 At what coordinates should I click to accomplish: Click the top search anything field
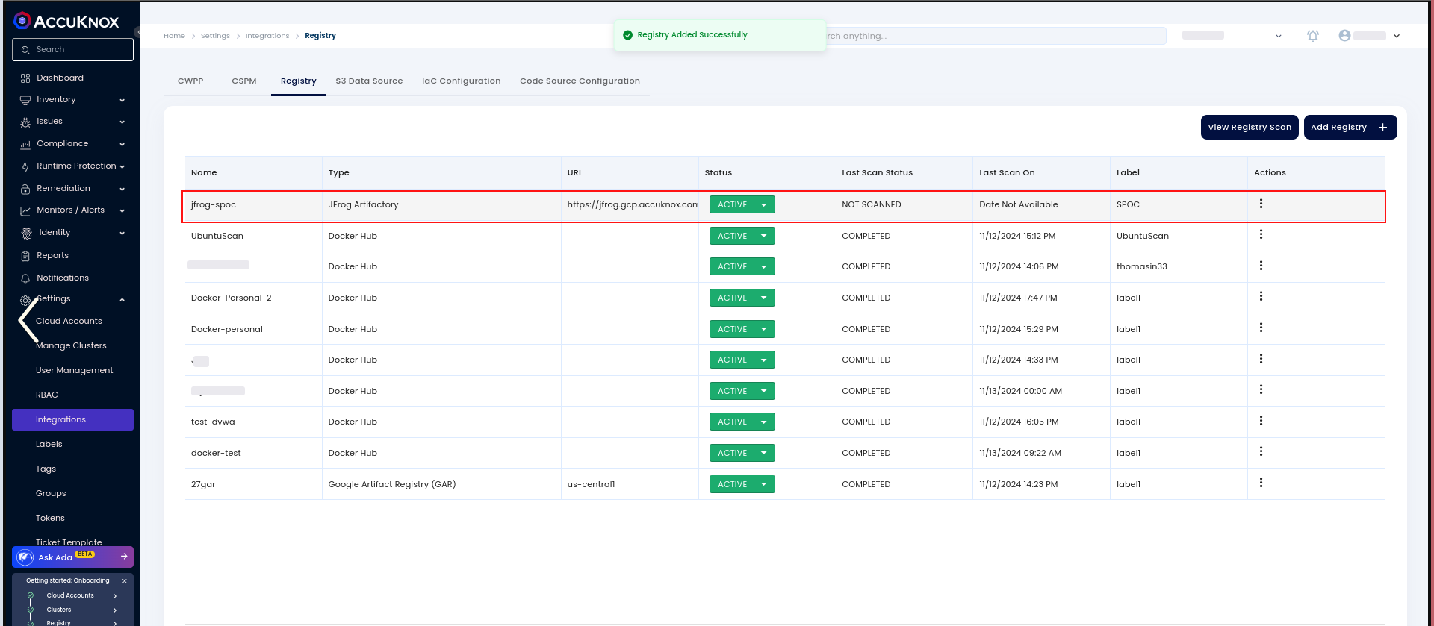pyautogui.click(x=996, y=36)
